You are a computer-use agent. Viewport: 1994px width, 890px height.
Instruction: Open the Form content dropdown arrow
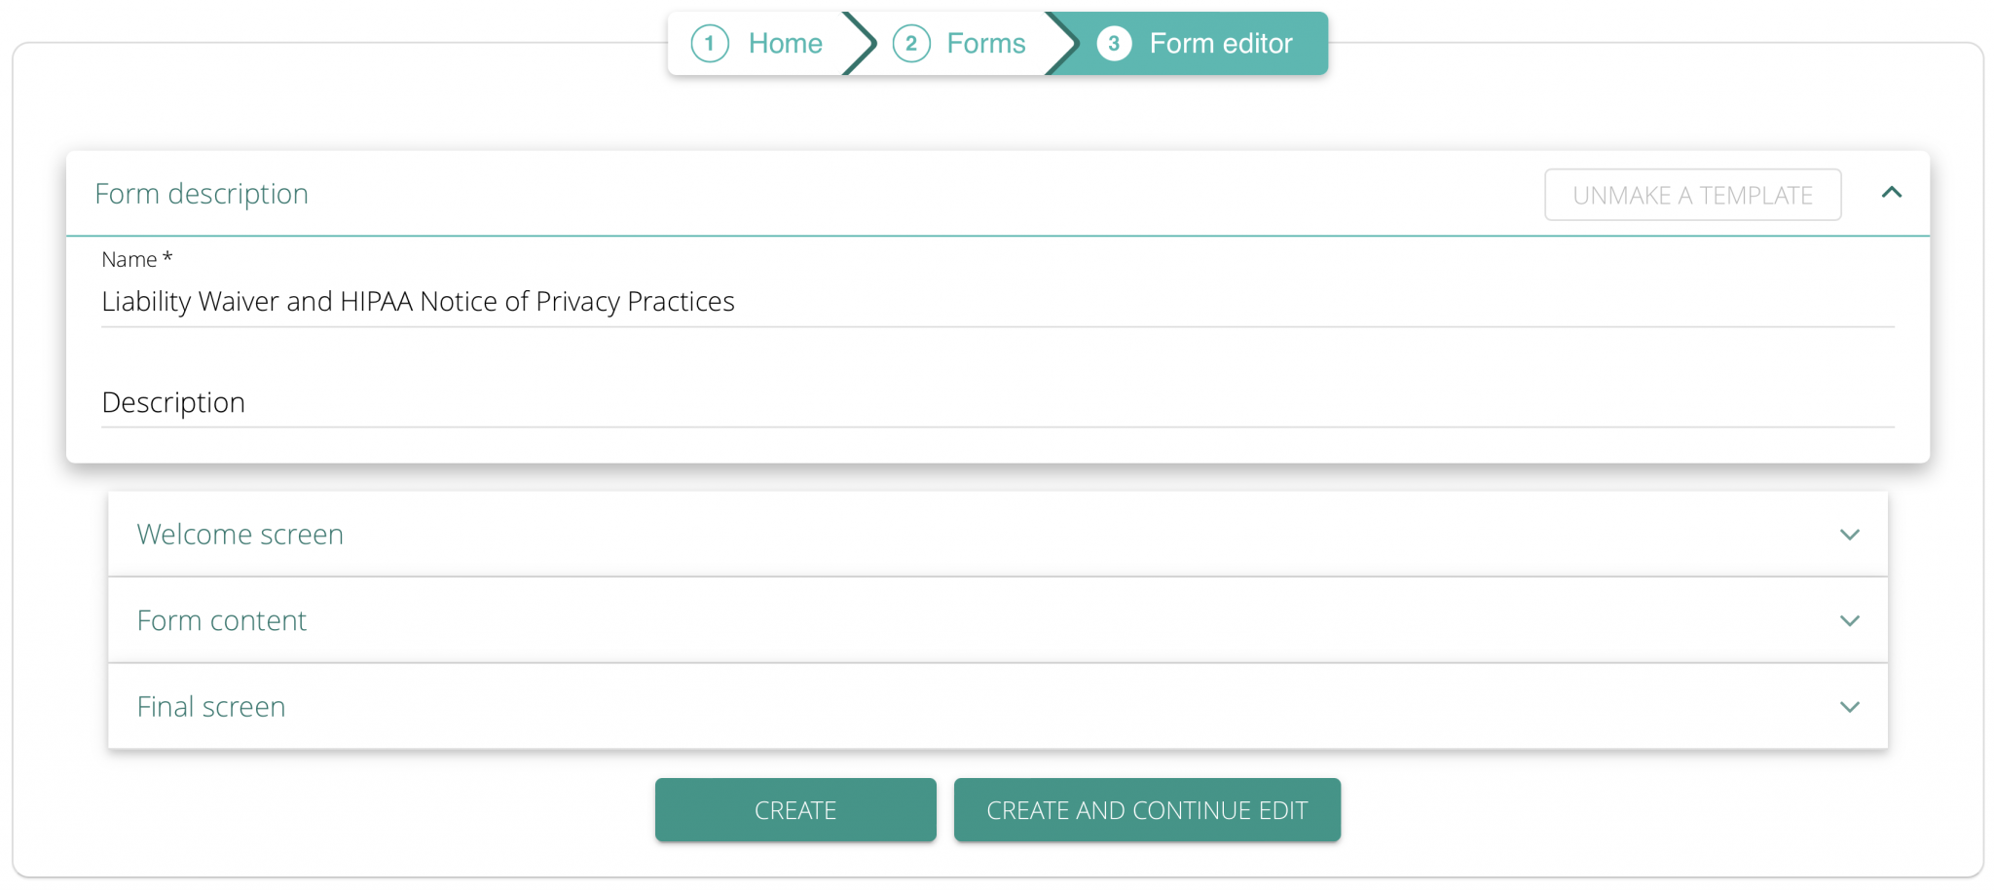(1849, 620)
